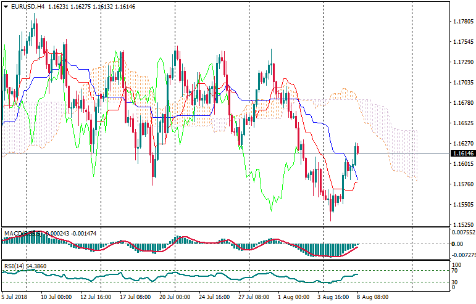Click the 10 Jul 00:00 time label
The width and height of the screenshot is (476, 304).
[x=57, y=297]
